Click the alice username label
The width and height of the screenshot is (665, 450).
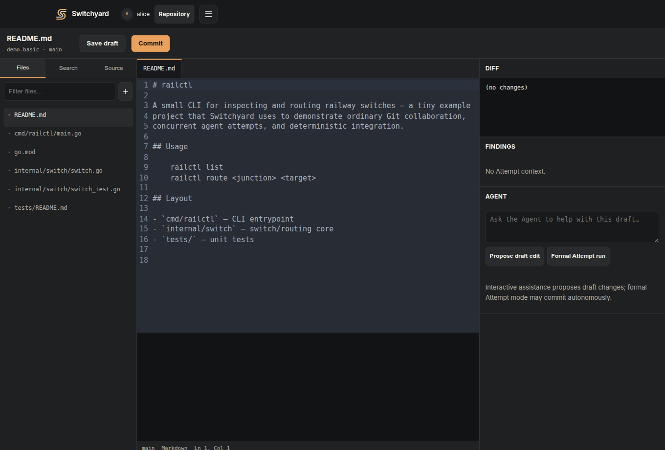143,14
